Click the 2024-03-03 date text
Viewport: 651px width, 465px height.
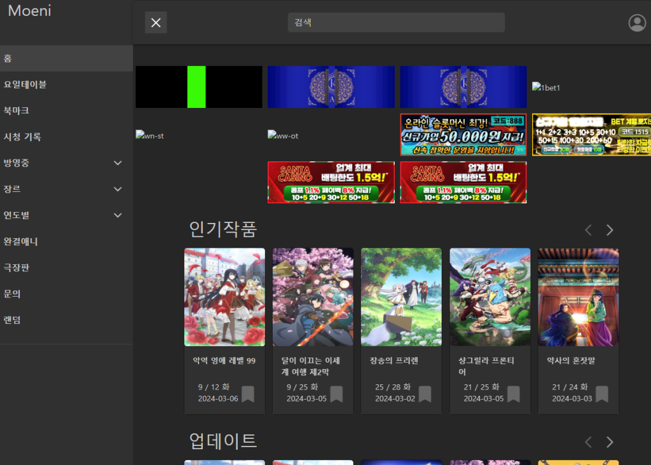pos(572,399)
